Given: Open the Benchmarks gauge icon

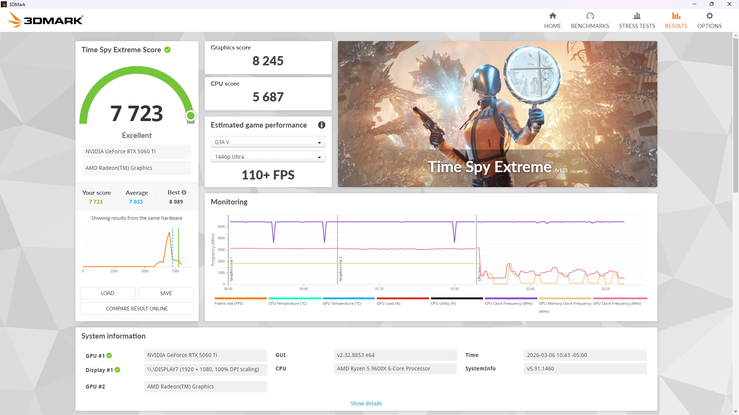Looking at the screenshot, I should point(590,16).
